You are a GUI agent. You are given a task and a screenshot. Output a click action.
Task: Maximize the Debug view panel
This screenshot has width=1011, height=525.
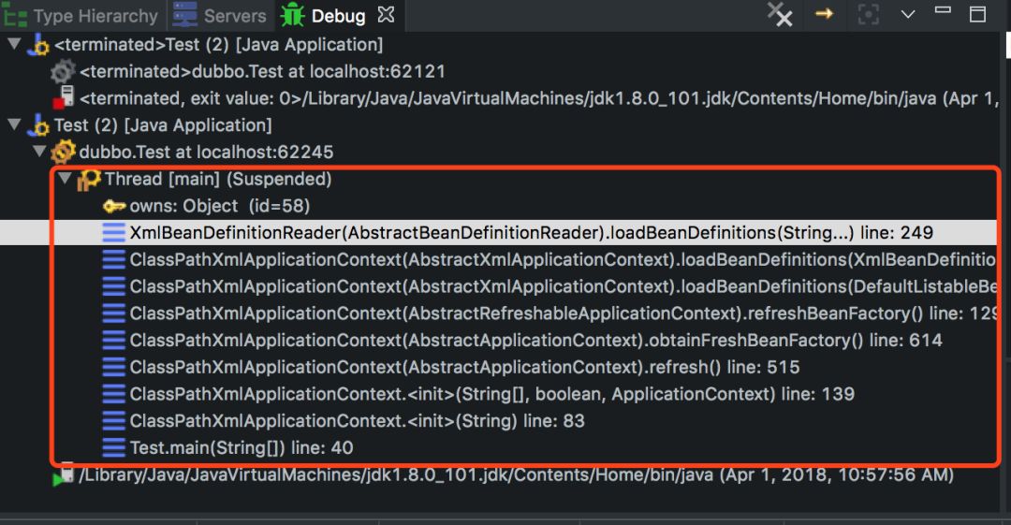pyautogui.click(x=977, y=14)
